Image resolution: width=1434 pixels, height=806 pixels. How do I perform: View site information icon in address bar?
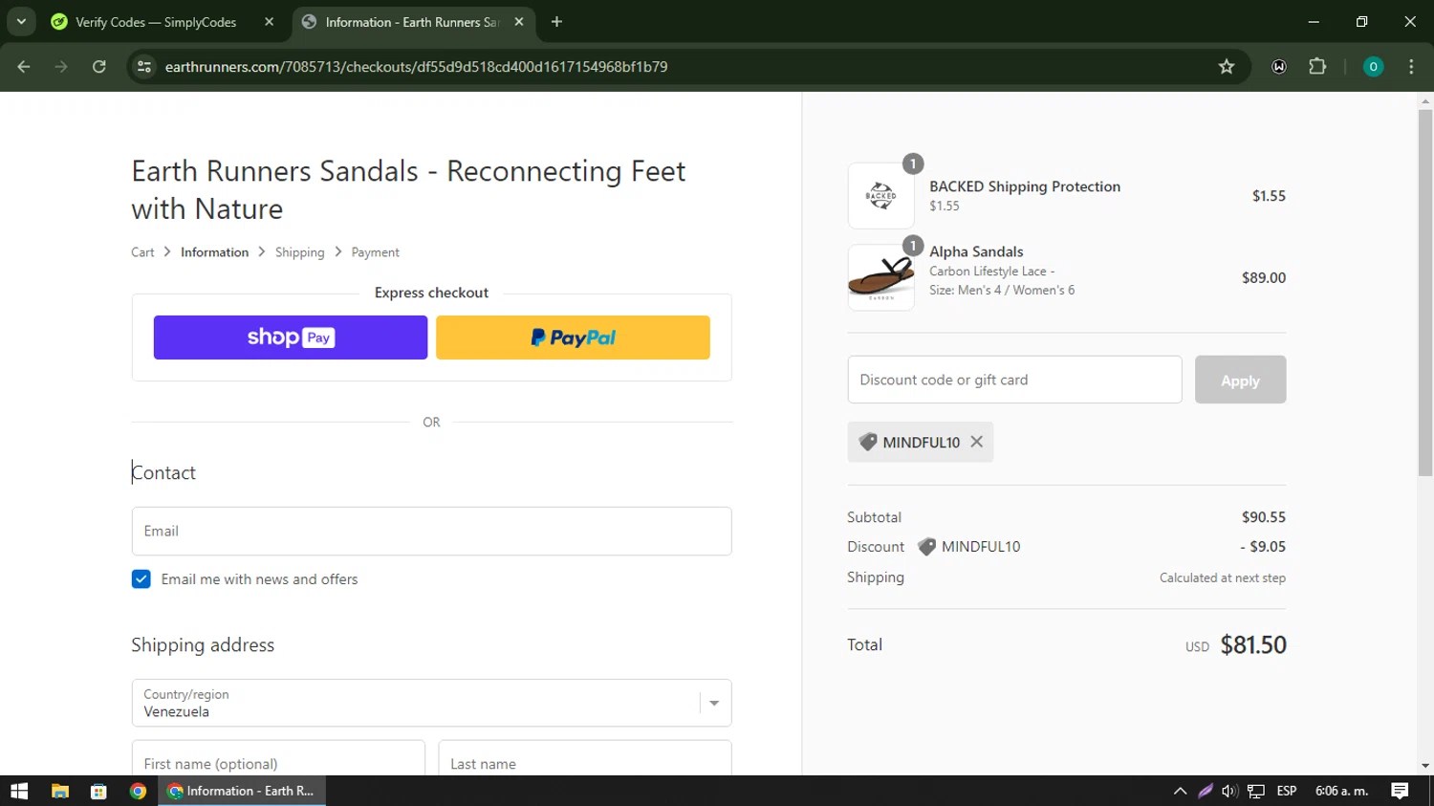[x=144, y=67]
